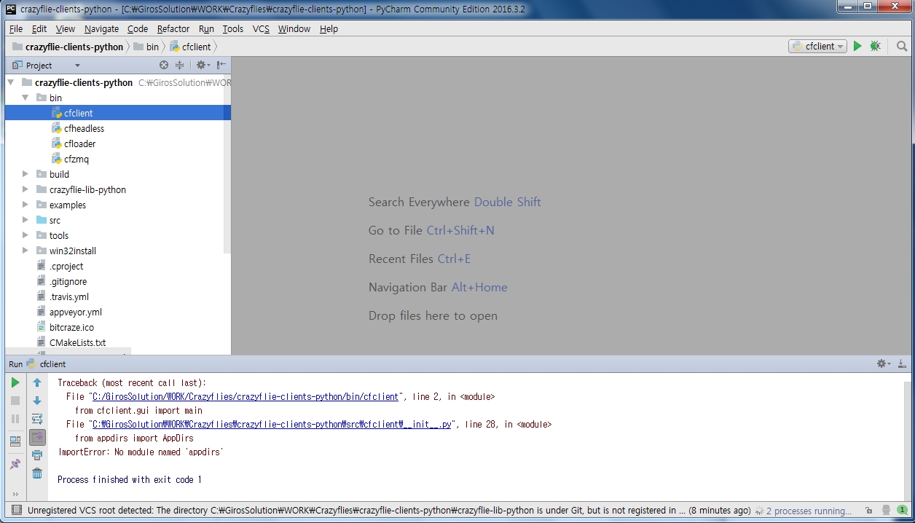915x523 pixels.
Task: Rerun cfclient from the Run panel
Action: click(x=15, y=382)
